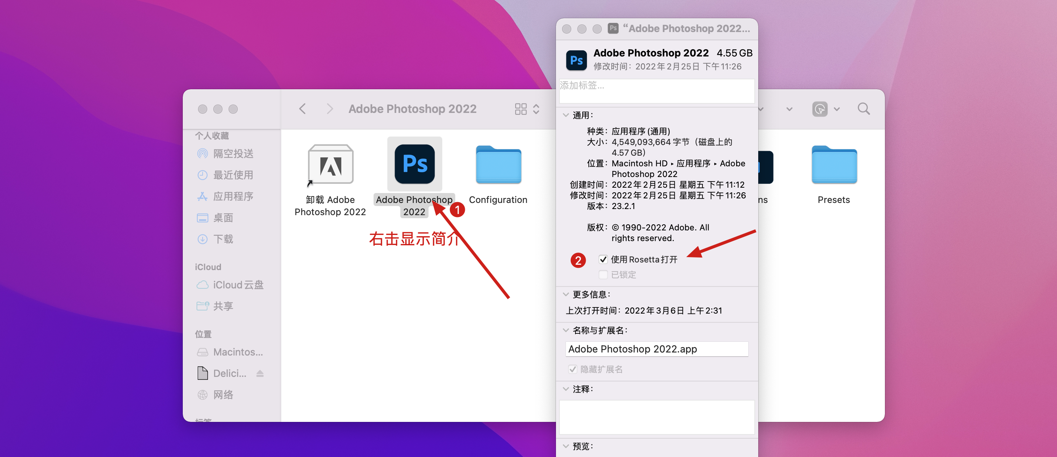
Task: Click the add tags (添加标签) field
Action: [656, 90]
